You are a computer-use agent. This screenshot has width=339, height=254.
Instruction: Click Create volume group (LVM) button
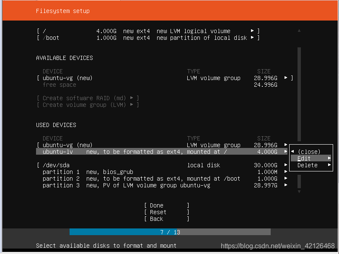coord(88,105)
